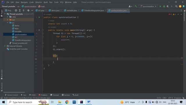Select Scratches and Consoles node
The width and height of the screenshot is (186, 105).
pyautogui.click(x=18, y=49)
